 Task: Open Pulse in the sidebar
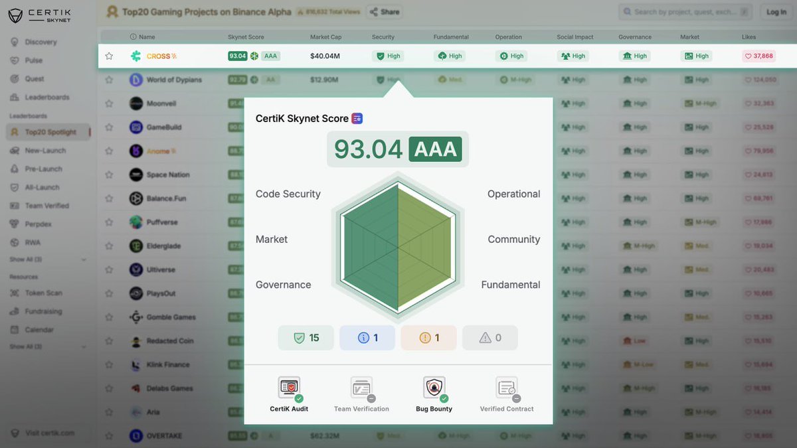34,60
